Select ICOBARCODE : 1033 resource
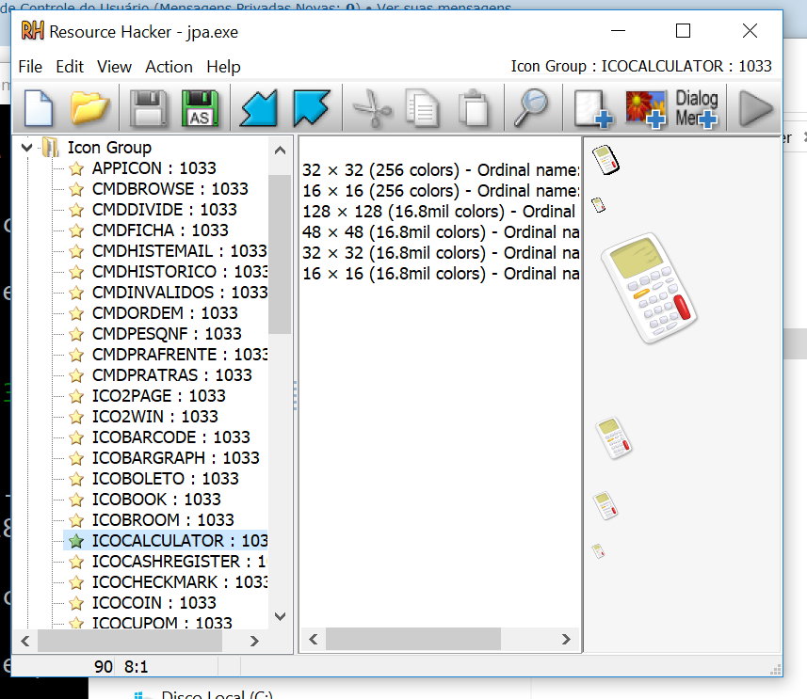 pos(170,437)
